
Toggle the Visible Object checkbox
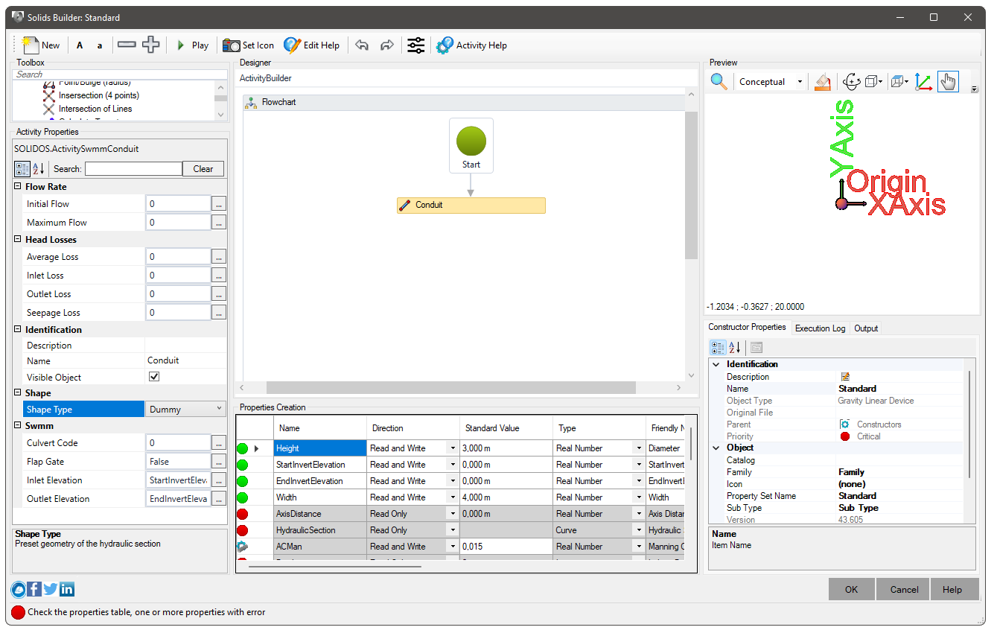click(154, 377)
